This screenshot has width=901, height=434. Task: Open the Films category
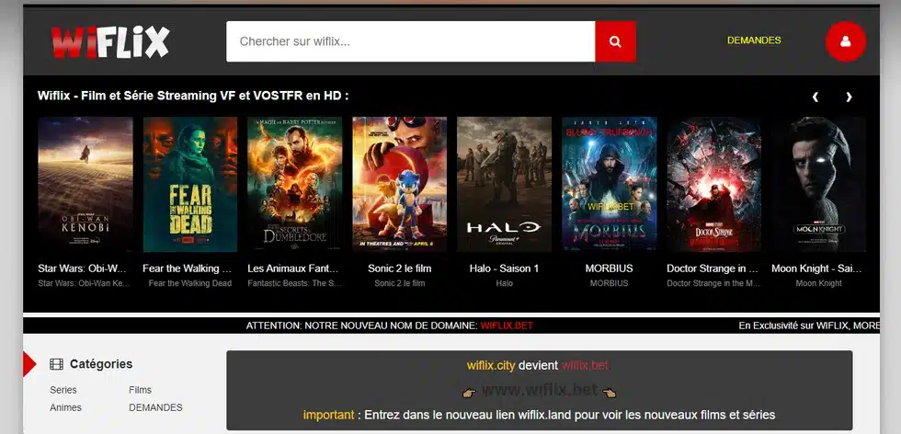click(140, 390)
